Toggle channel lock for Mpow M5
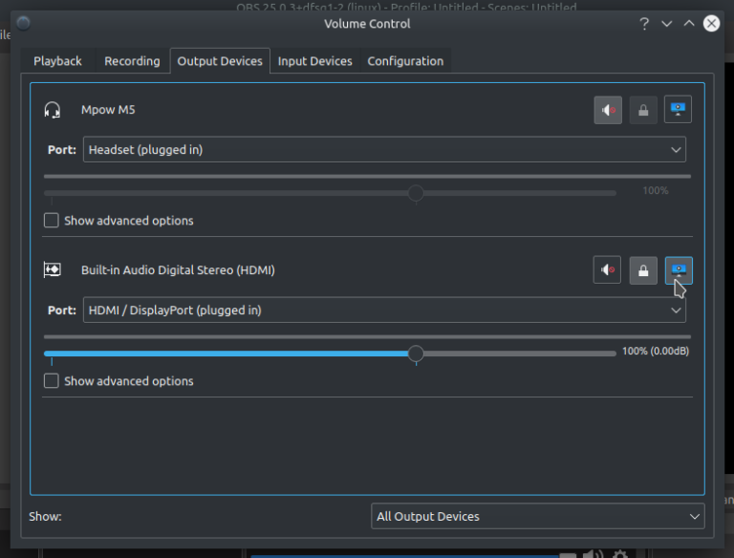 click(x=643, y=111)
